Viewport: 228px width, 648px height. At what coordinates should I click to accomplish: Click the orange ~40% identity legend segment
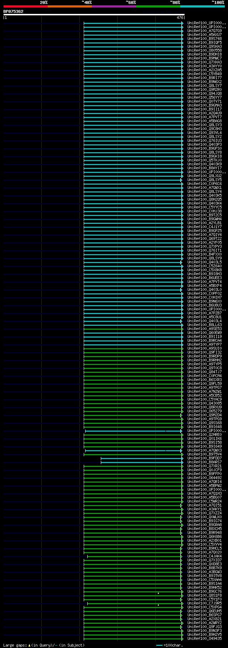[x=69, y=6]
